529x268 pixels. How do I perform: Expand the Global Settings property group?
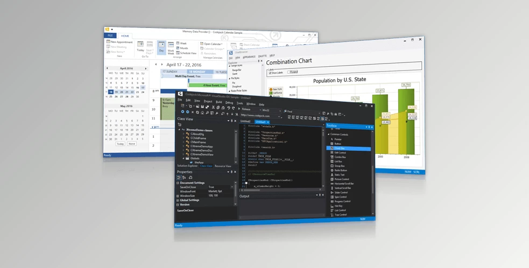178,200
